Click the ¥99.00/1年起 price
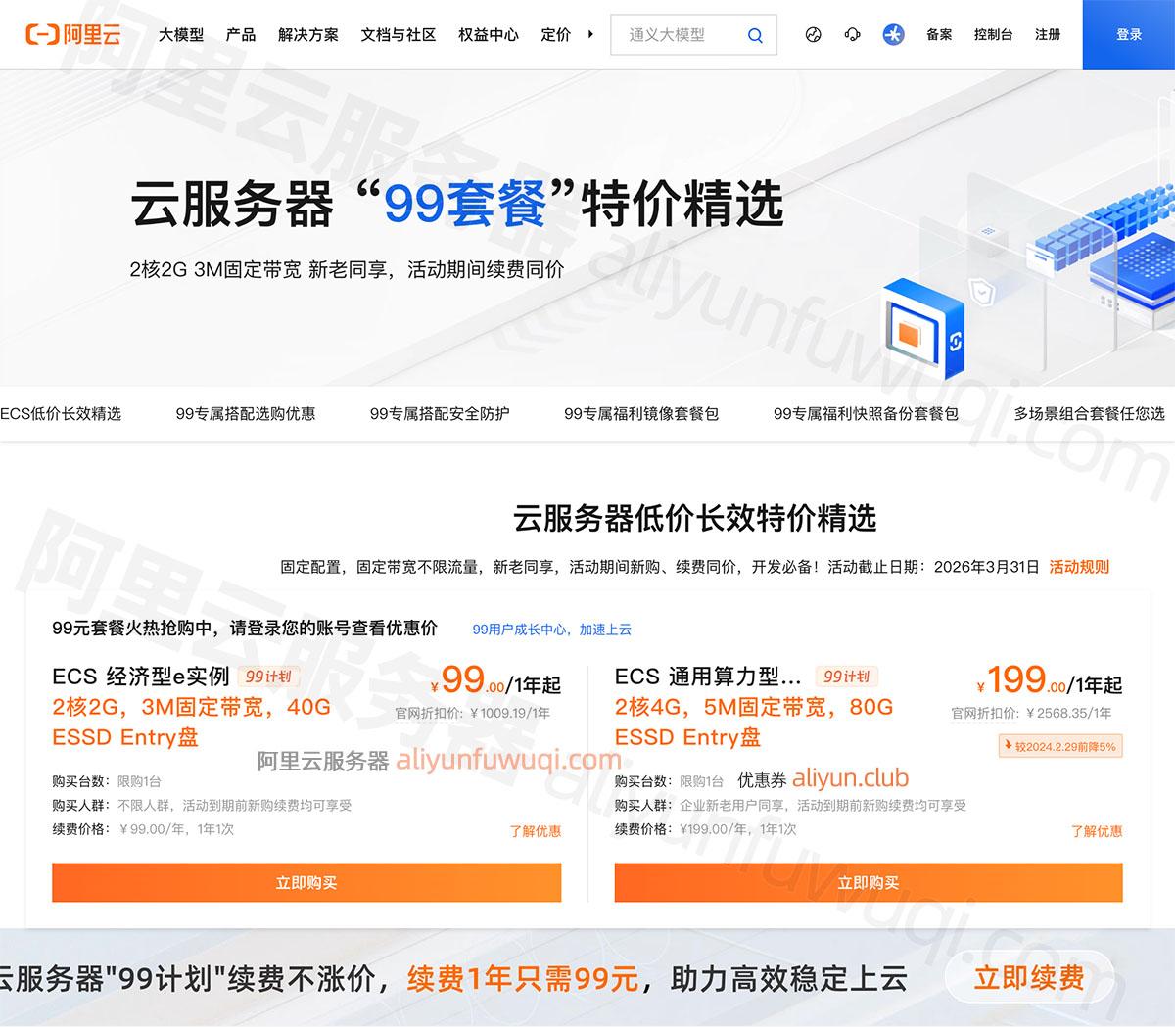1175x1027 pixels. click(495, 680)
